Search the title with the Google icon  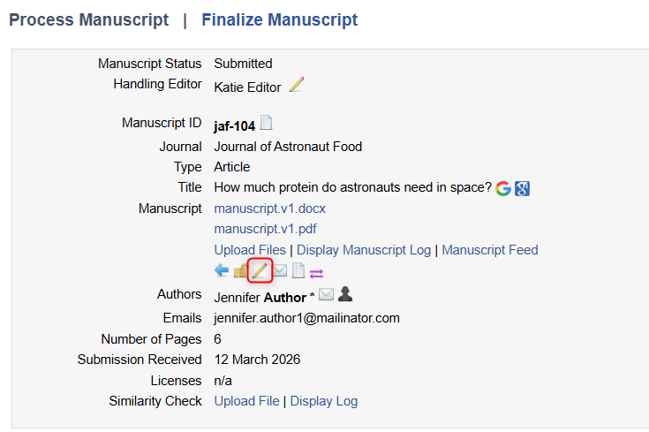pos(503,187)
